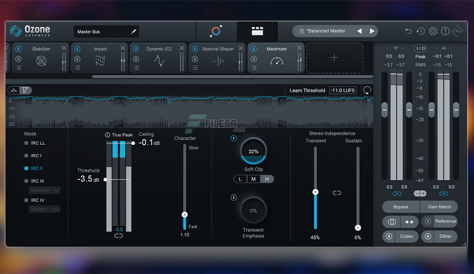This screenshot has width=474, height=274.
Task: Select the Impact module icon
Action: click(x=100, y=61)
